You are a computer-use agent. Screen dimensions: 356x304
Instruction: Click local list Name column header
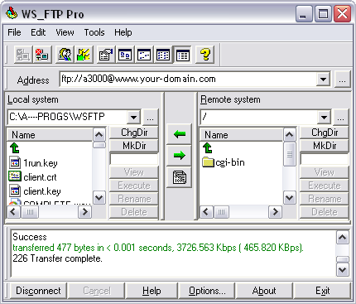click(50, 135)
